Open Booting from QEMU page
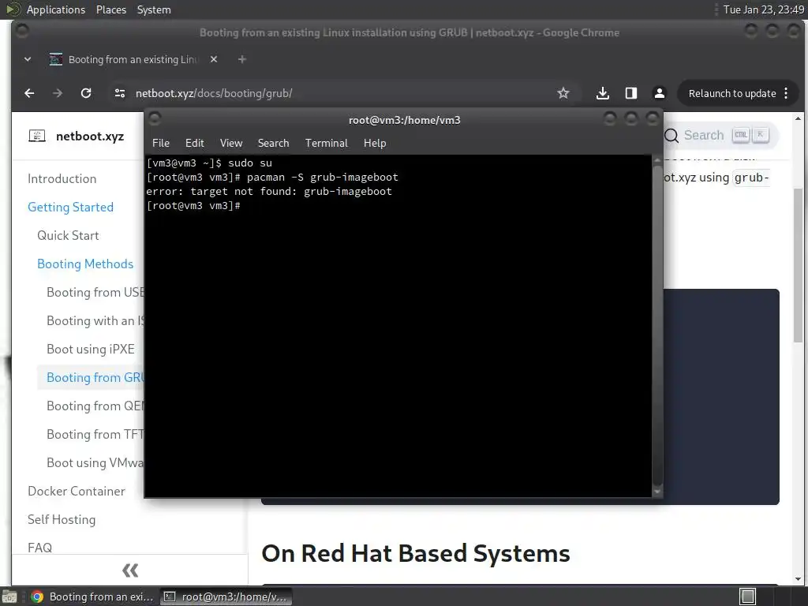Viewport: 808px width, 606px height. click(95, 406)
